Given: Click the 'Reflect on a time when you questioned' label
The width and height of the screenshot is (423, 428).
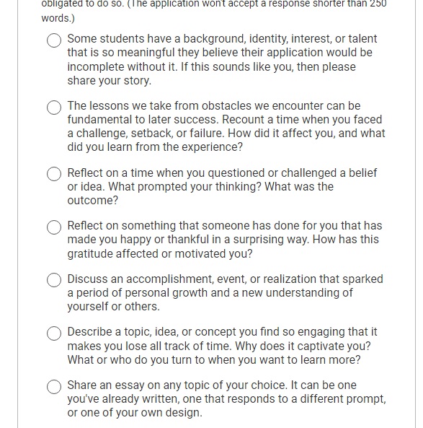Looking at the screenshot, I should click(222, 187).
